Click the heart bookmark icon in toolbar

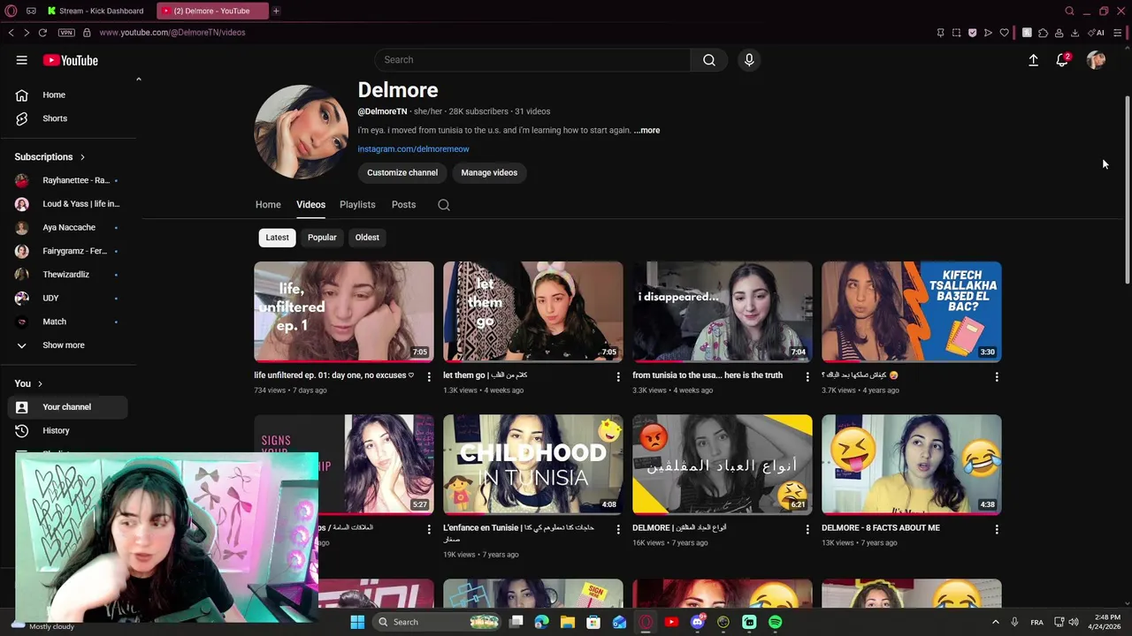pyautogui.click(x=1005, y=33)
